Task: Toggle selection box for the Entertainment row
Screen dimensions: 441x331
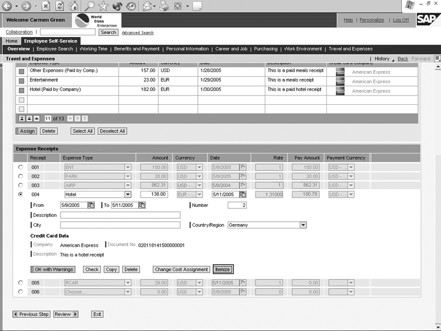Action: [21, 81]
